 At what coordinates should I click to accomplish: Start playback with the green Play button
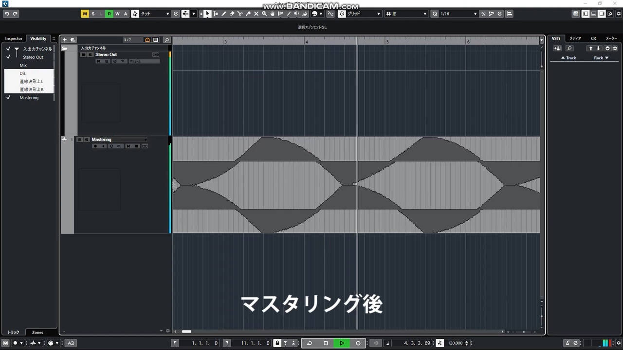[x=342, y=343]
